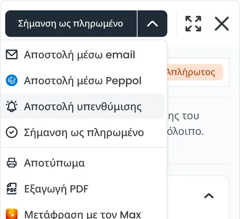Viewport: 240px width, 219px height.
Task: Click the dark 'Σήμανση ως πληρωμένο' button
Action: point(71,24)
